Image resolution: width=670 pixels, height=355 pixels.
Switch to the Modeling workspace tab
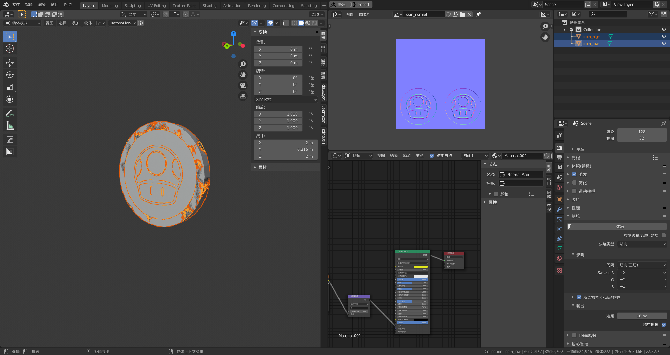click(x=110, y=6)
